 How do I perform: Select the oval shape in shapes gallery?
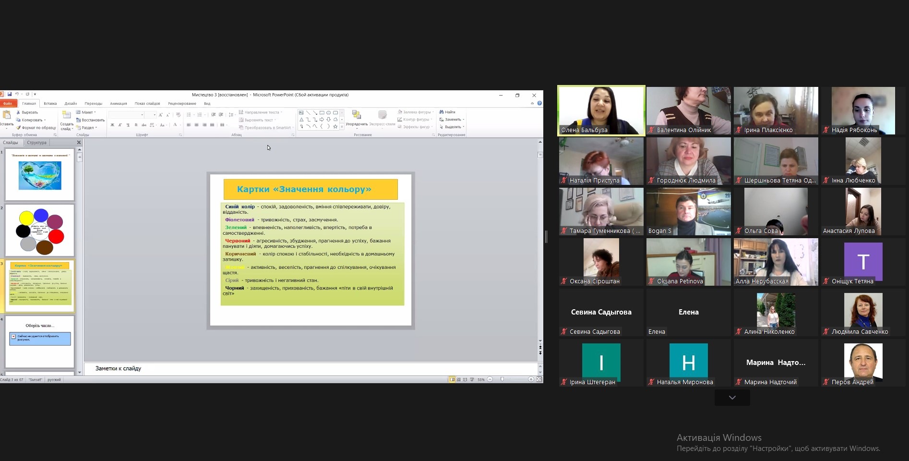(328, 113)
